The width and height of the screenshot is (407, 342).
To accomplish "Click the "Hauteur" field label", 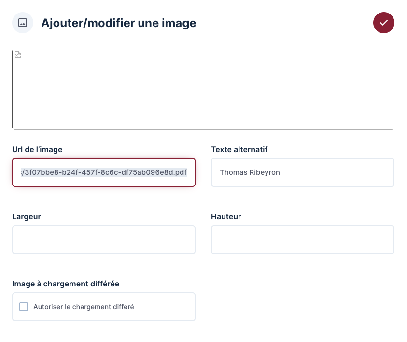I will click(226, 217).
